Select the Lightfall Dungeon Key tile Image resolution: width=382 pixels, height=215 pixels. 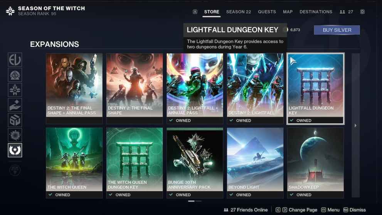[315, 88]
